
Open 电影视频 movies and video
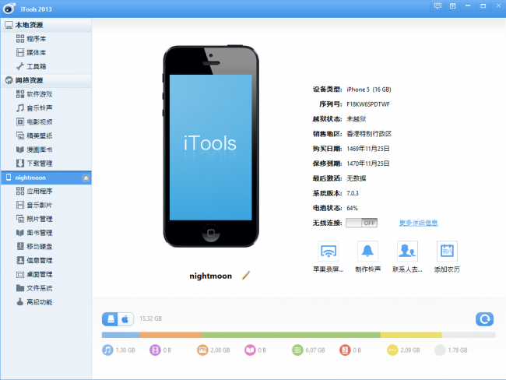coord(46,122)
